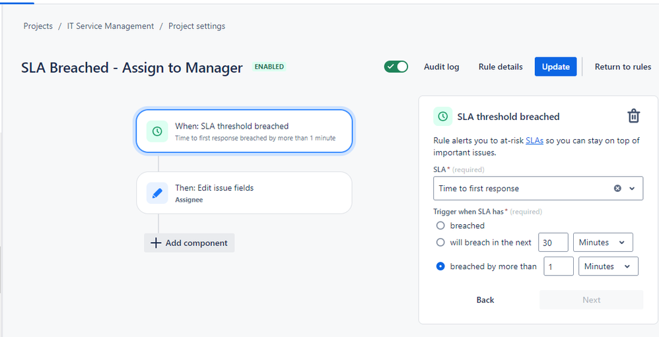Delete trigger using the trash icon

(633, 116)
